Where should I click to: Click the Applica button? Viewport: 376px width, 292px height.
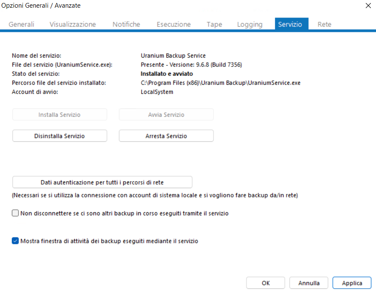(x=352, y=283)
